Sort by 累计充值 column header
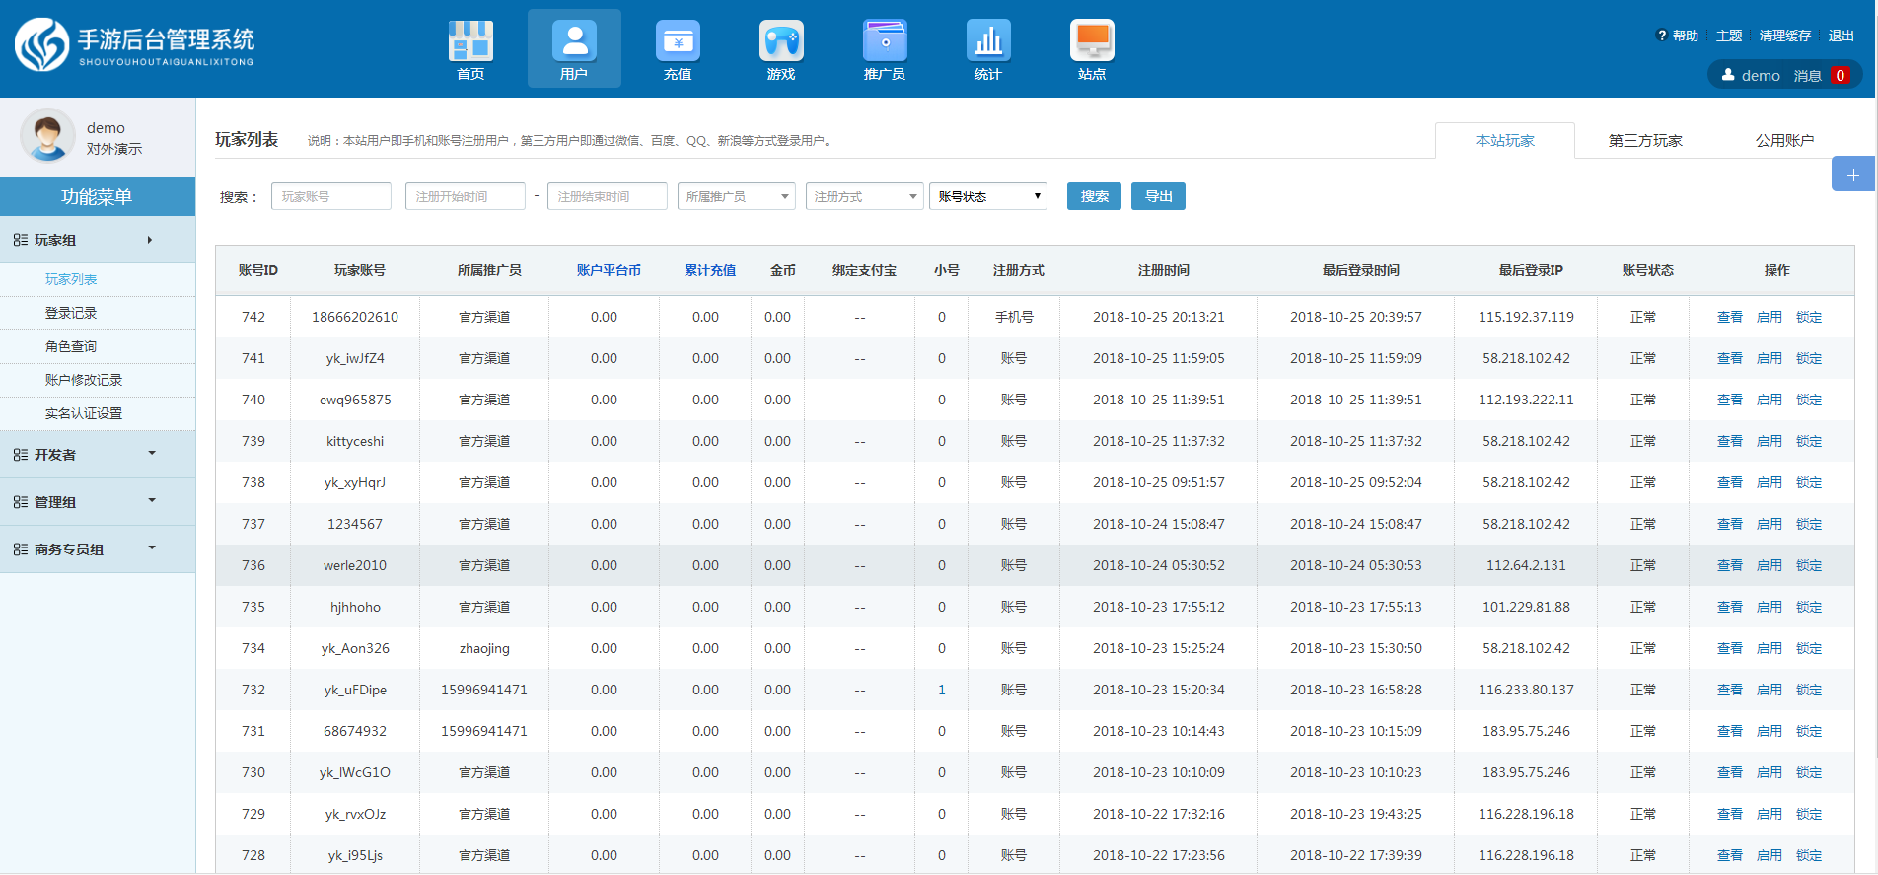Screen dimensions: 1878x875 coord(710,270)
